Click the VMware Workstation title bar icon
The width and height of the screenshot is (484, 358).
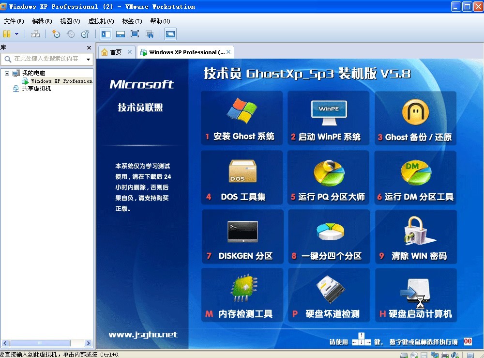click(3, 6)
